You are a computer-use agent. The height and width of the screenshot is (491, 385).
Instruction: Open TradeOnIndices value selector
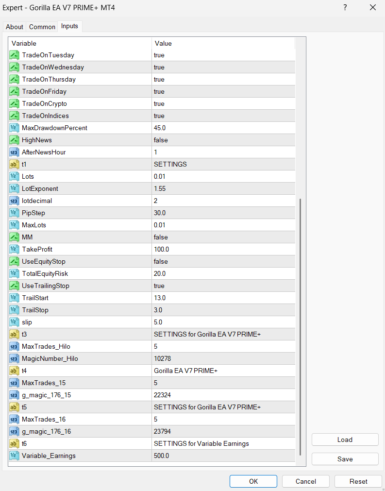tap(223, 116)
